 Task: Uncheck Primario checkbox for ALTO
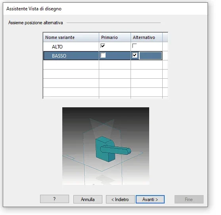pyautogui.click(x=103, y=46)
